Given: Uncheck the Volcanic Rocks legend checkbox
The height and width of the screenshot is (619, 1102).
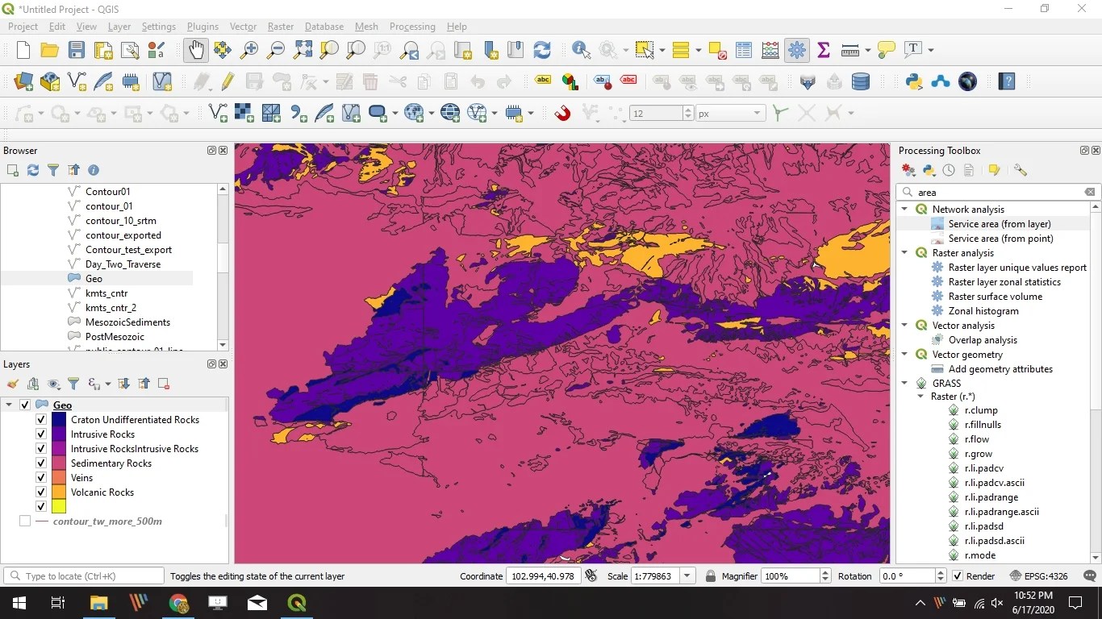Looking at the screenshot, I should 41,492.
